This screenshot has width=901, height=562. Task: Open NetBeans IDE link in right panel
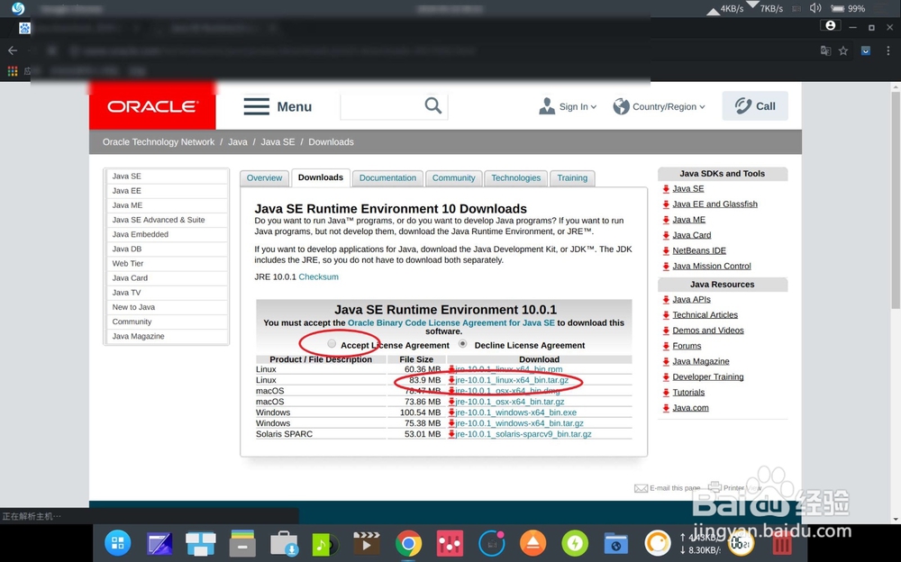coord(699,250)
